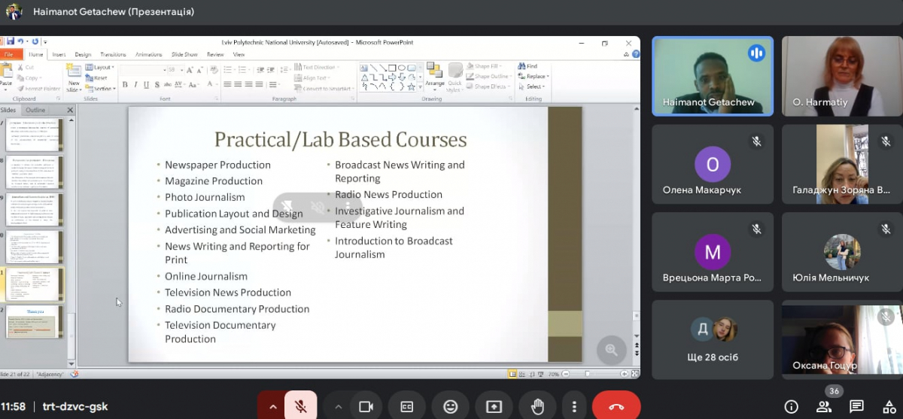Click the present screen icon
Image resolution: width=903 pixels, height=419 pixels.
point(494,407)
